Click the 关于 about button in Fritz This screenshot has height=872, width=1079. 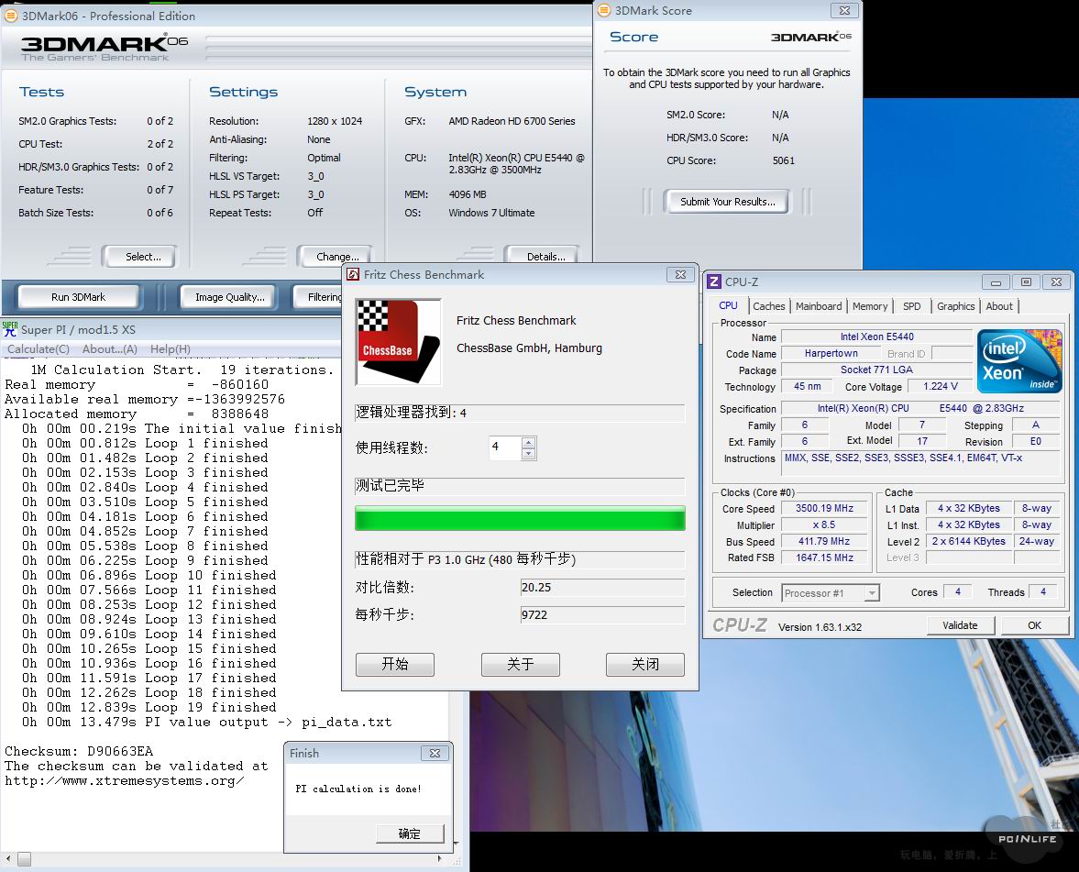pyautogui.click(x=520, y=664)
